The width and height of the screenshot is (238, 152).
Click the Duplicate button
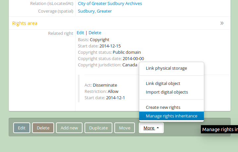point(98,128)
